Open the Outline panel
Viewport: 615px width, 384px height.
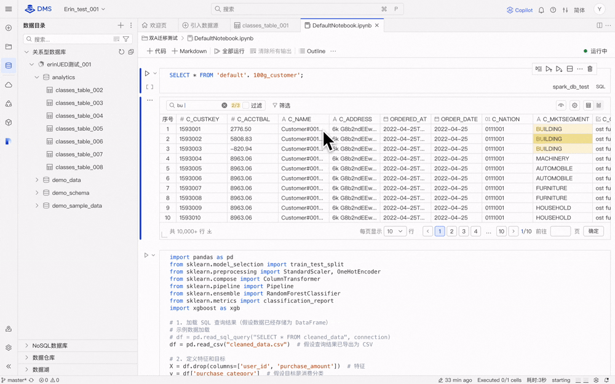pyautogui.click(x=312, y=51)
